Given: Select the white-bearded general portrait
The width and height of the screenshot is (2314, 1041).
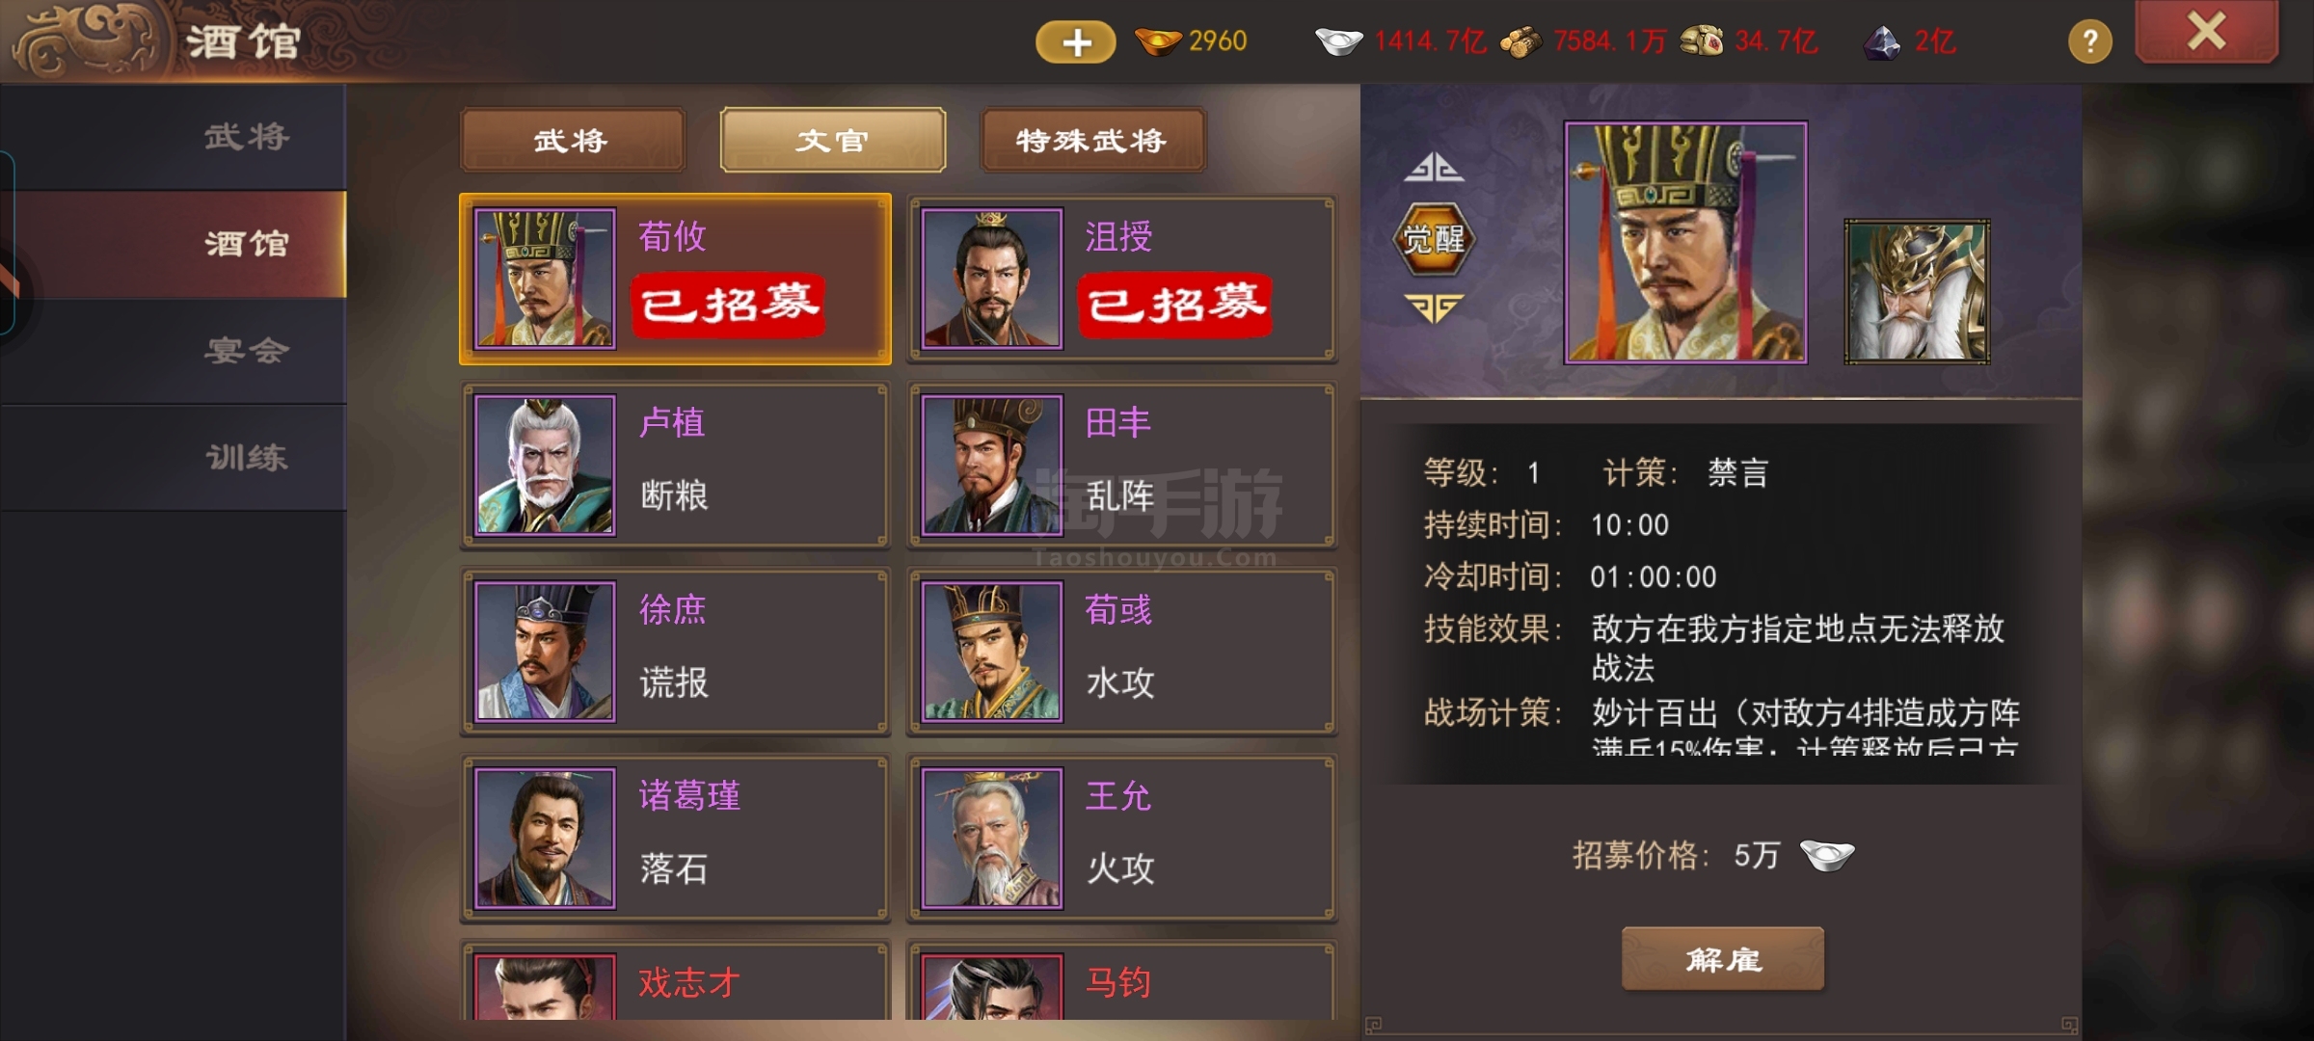Looking at the screenshot, I should tap(1917, 291).
